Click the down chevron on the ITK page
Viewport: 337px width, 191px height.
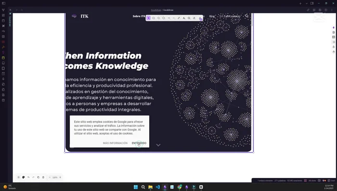point(158,145)
